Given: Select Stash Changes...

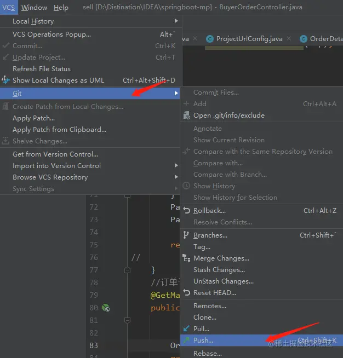Looking at the screenshot, I should 262,270.
